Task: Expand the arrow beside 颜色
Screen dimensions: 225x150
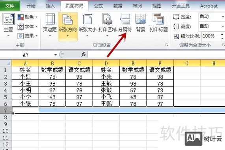Action: pos(36,17)
